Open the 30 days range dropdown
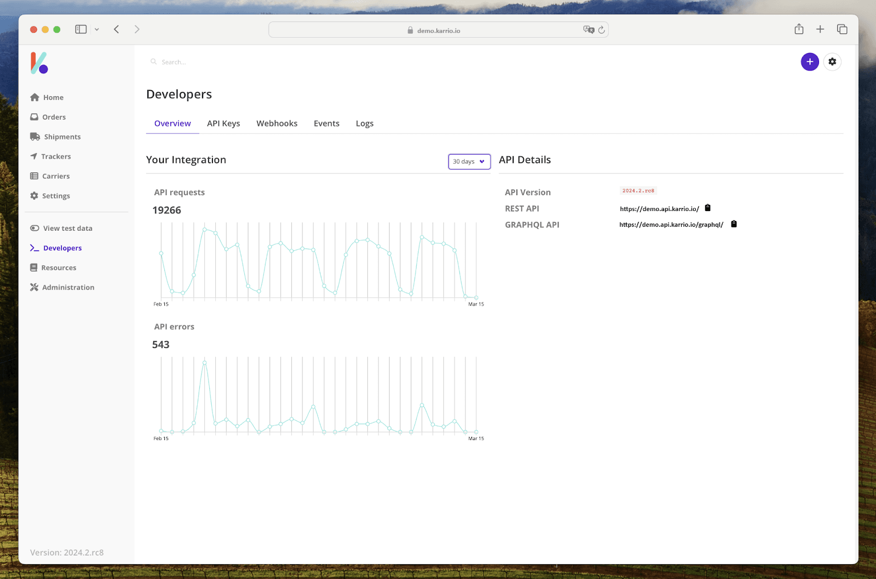The image size is (876, 579). point(469,162)
